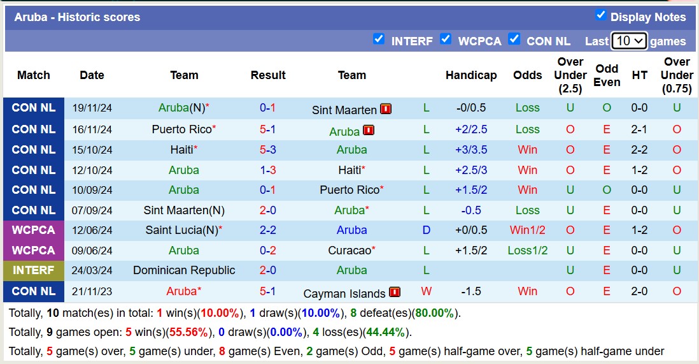This screenshot has width=699, height=364.
Task: Click Curacao team name
Action: click(x=349, y=251)
